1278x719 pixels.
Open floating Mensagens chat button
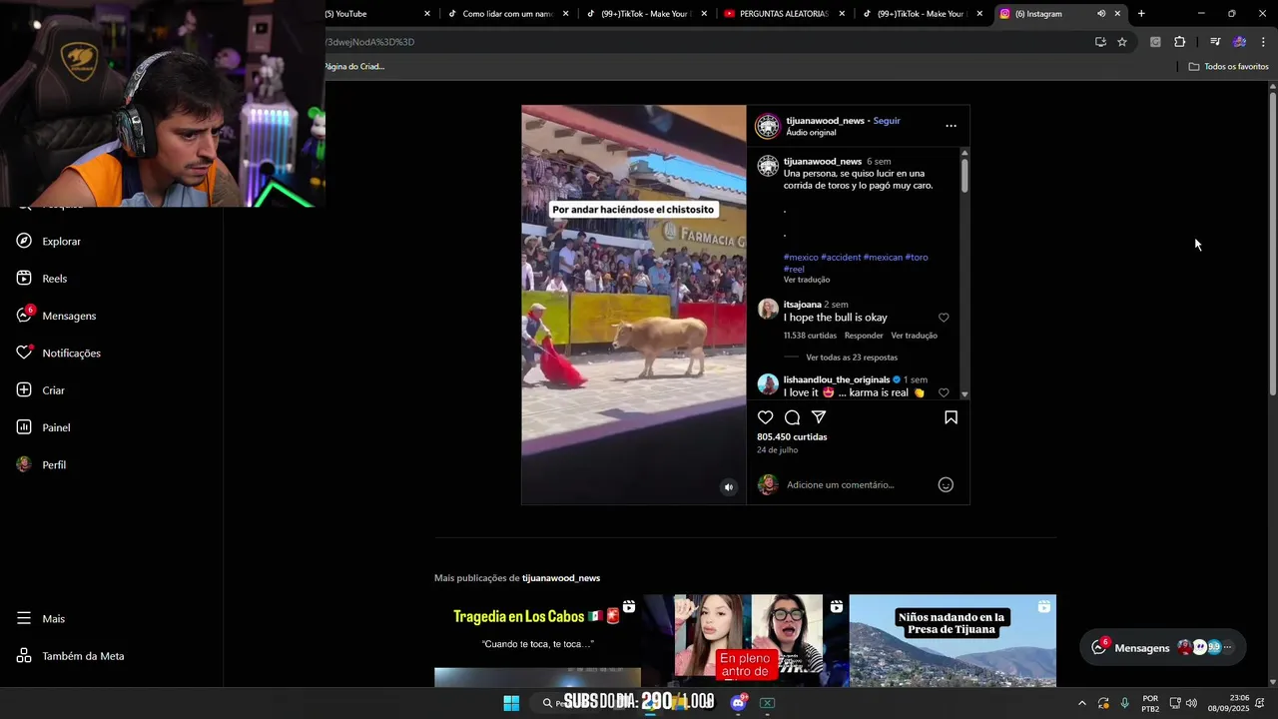pos(1163,647)
